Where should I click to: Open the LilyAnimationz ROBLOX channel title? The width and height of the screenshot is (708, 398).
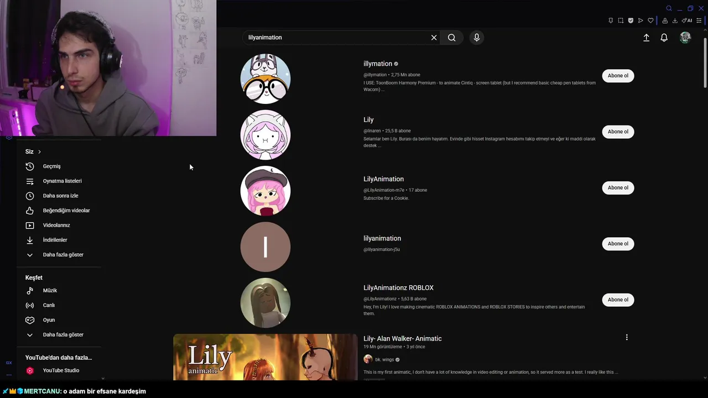coord(398,288)
